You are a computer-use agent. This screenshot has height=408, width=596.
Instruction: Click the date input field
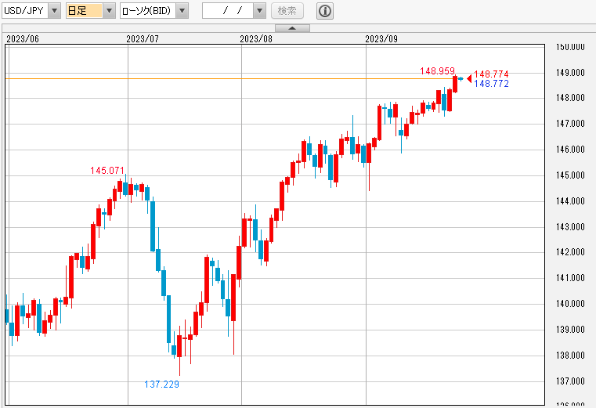[228, 11]
